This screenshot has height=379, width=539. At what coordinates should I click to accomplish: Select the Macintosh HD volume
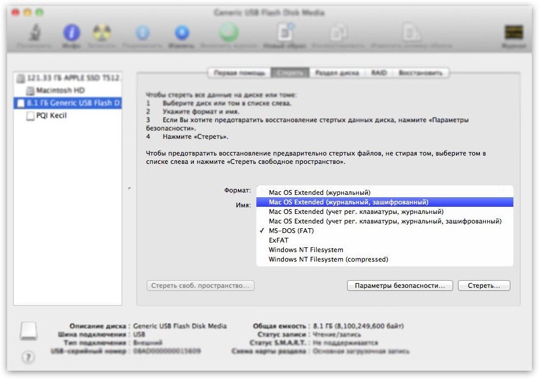[68, 91]
